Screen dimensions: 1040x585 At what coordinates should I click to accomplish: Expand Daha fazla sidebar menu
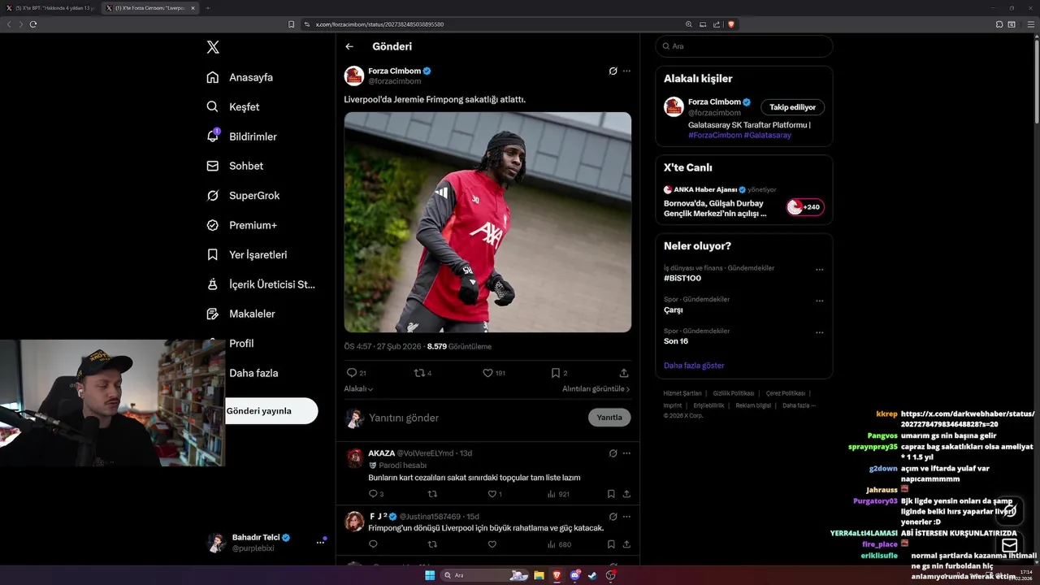pos(253,373)
